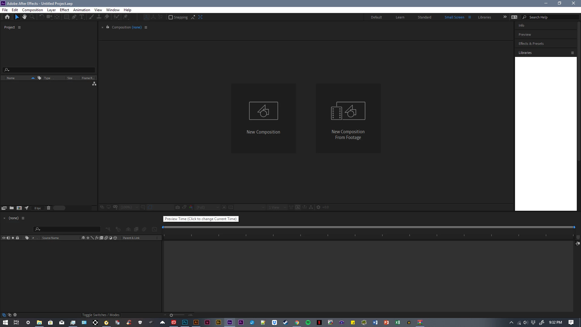The height and width of the screenshot is (327, 581).
Task: Switch to the Standard workspace
Action: (424, 17)
